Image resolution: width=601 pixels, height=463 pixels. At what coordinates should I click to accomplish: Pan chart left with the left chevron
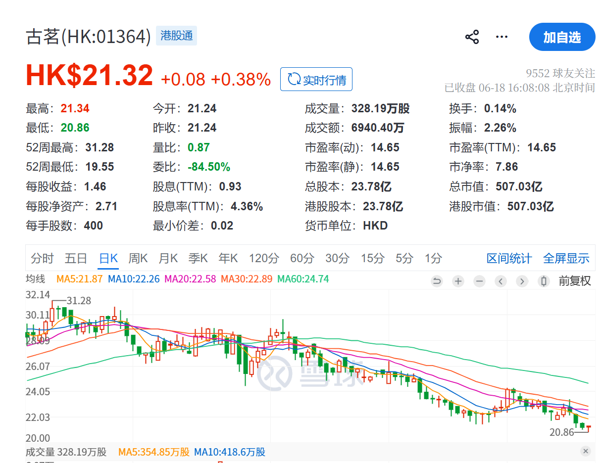(x=501, y=281)
